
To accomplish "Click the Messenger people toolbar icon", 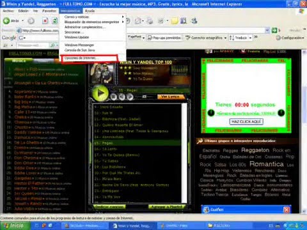I will tap(194, 20).
